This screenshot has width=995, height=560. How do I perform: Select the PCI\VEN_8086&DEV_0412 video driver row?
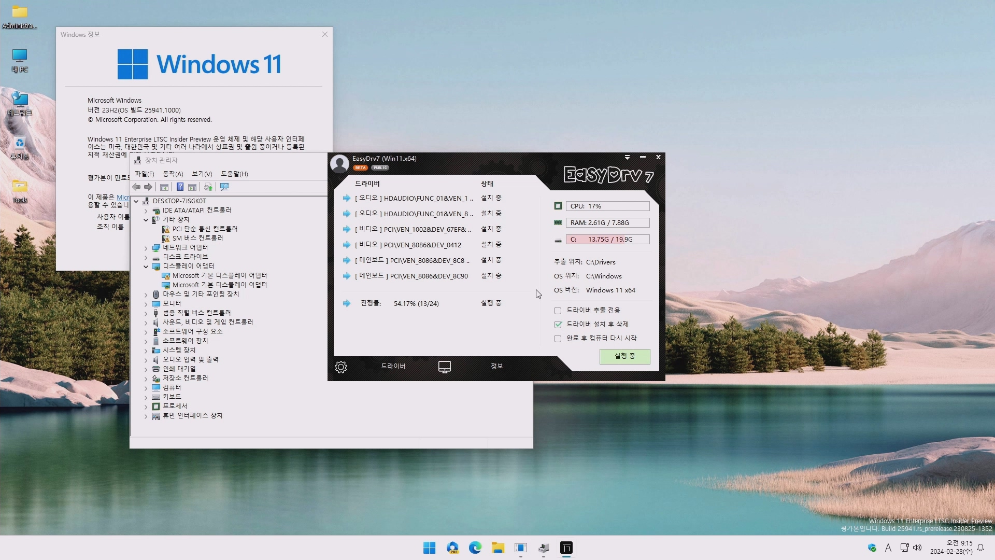click(x=422, y=245)
